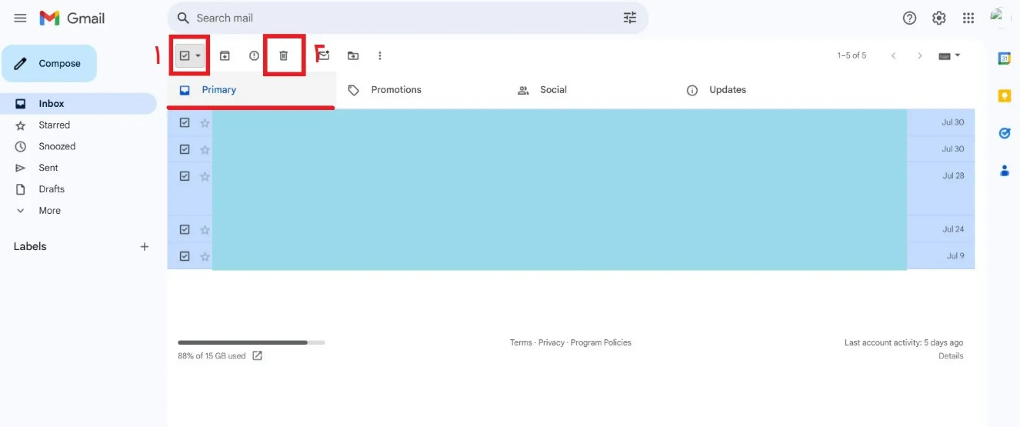Uncheck the email dated Jul 28
The image size is (1020, 427).
tap(185, 175)
